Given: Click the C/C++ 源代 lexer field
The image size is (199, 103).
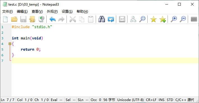Looking at the screenshot, I should [185, 100].
